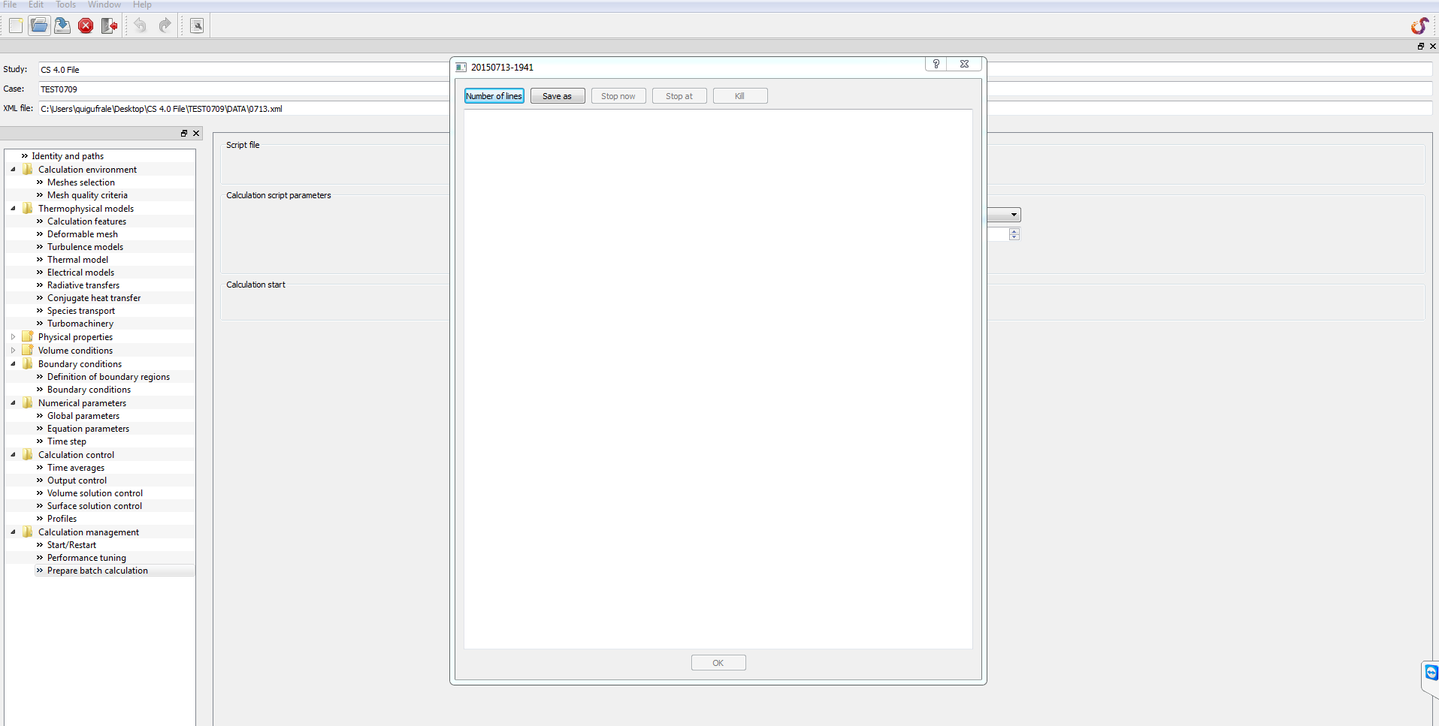Click the undo arrow icon
Screen dimensions: 1439x726
coord(141,26)
